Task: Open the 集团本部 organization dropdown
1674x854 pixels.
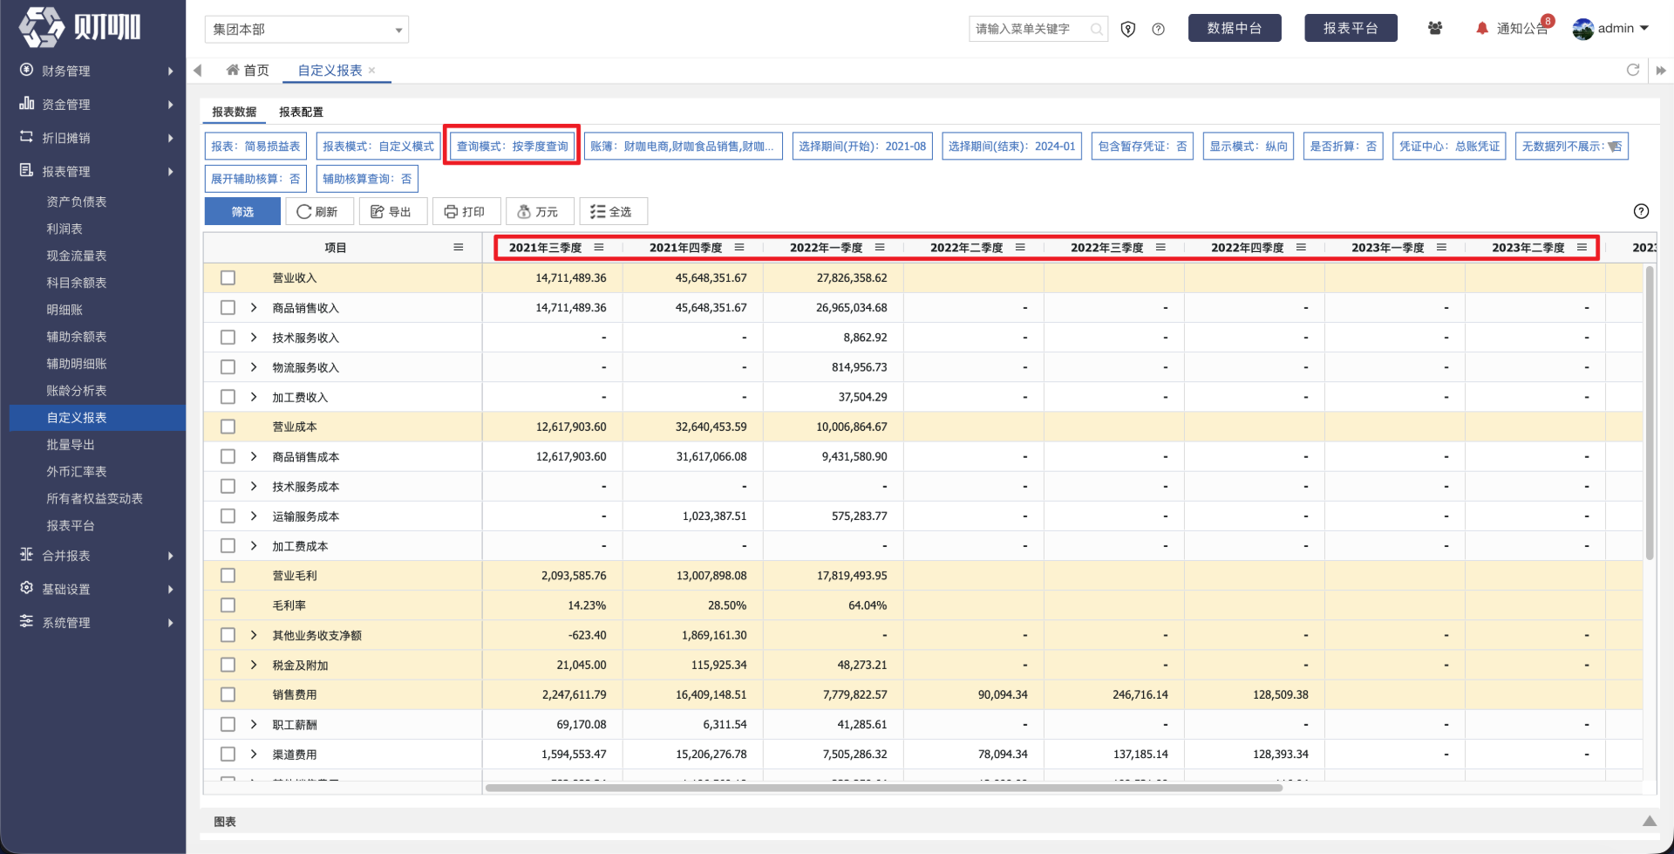Action: [307, 29]
